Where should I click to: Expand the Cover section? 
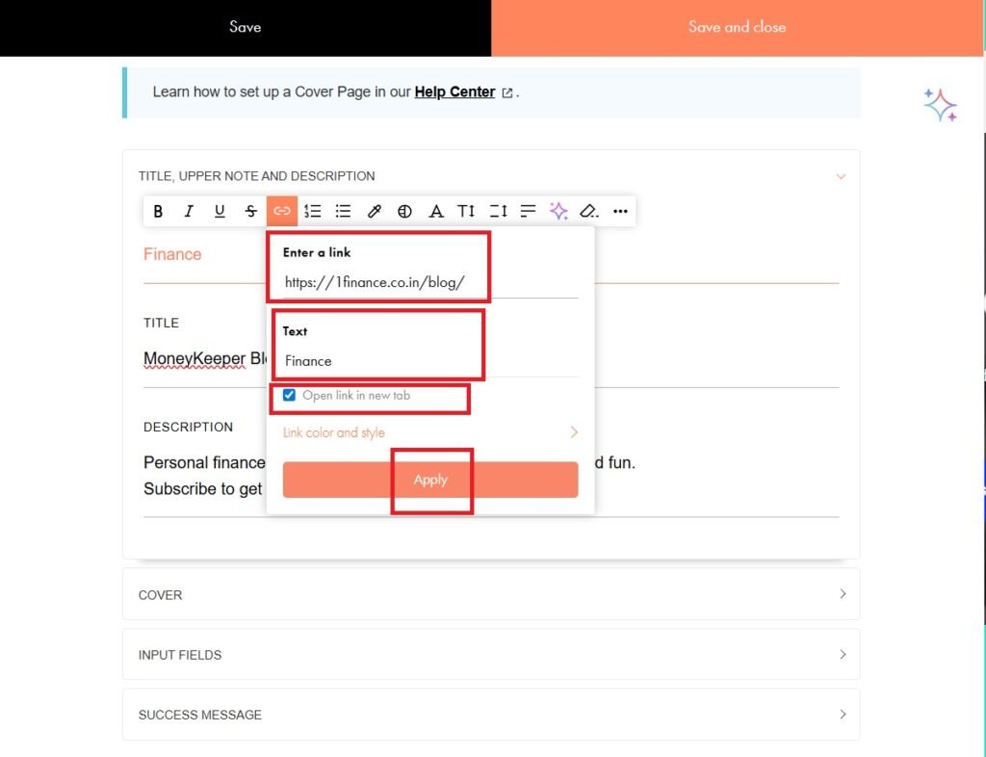[x=490, y=594]
